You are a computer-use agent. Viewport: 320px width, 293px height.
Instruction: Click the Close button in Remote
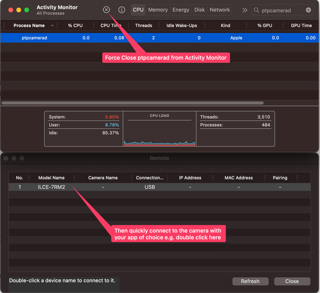pos(292,281)
